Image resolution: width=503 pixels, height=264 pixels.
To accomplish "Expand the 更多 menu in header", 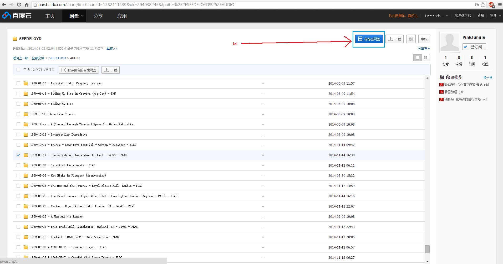I will point(495,16).
